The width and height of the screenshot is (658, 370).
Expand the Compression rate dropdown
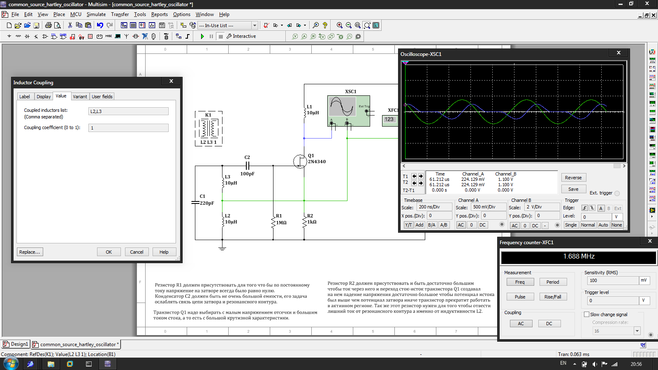tap(637, 331)
